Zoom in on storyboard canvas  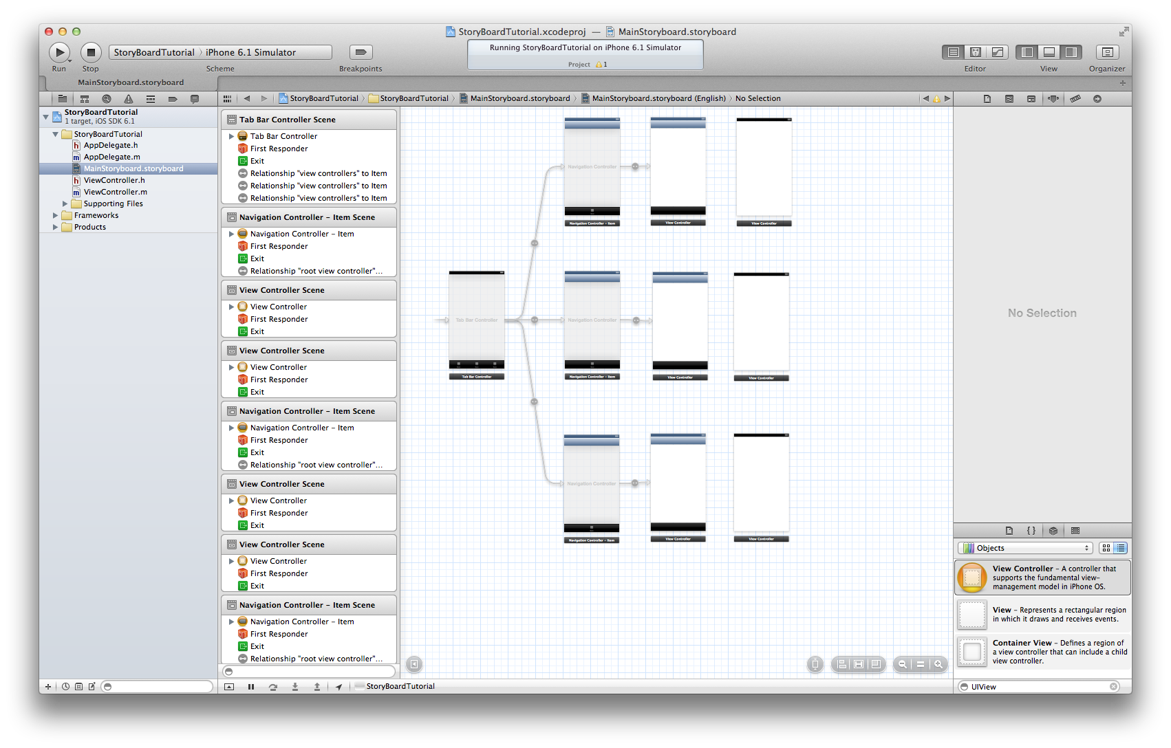[x=938, y=664]
